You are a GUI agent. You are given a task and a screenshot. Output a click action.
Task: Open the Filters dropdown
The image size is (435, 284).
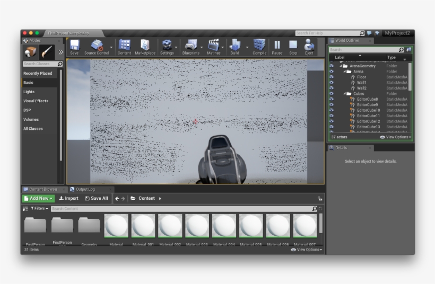pyautogui.click(x=39, y=208)
